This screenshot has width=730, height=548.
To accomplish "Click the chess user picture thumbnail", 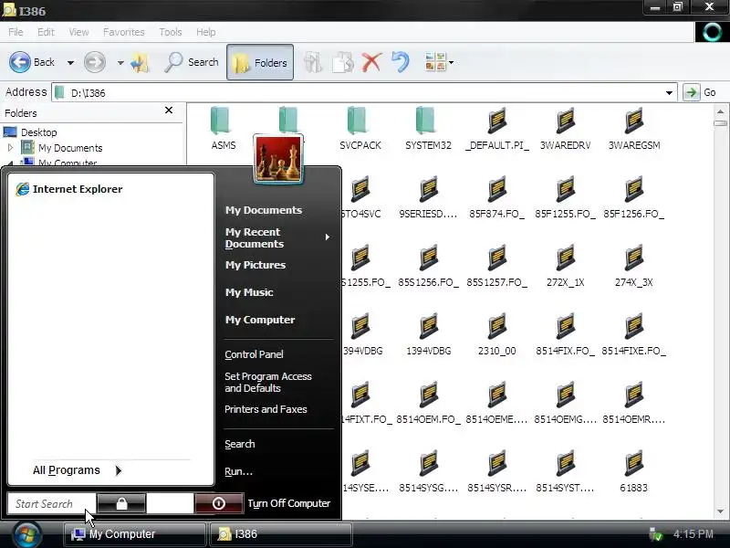I will [x=278, y=158].
